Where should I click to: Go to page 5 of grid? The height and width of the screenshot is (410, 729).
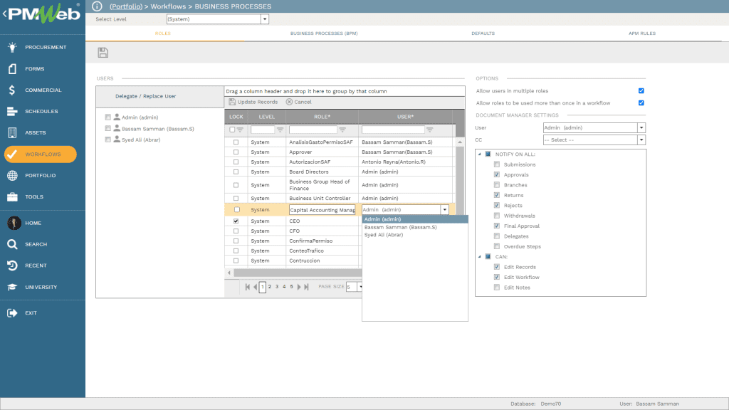pyautogui.click(x=291, y=287)
